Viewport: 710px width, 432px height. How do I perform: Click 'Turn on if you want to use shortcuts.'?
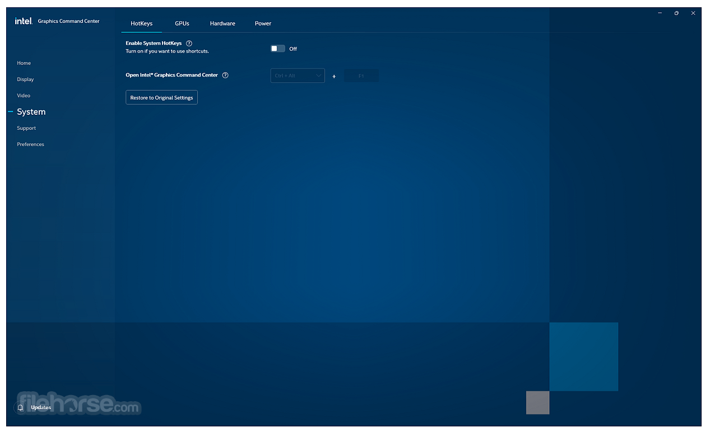167,51
